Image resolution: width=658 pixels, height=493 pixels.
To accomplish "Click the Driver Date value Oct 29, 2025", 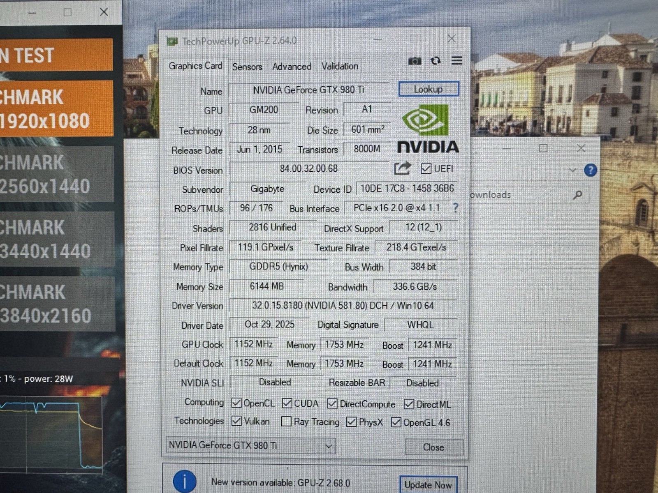I will [269, 325].
